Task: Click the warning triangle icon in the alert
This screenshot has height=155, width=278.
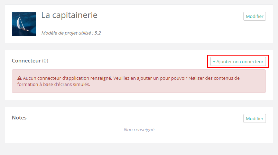Action: (20, 78)
